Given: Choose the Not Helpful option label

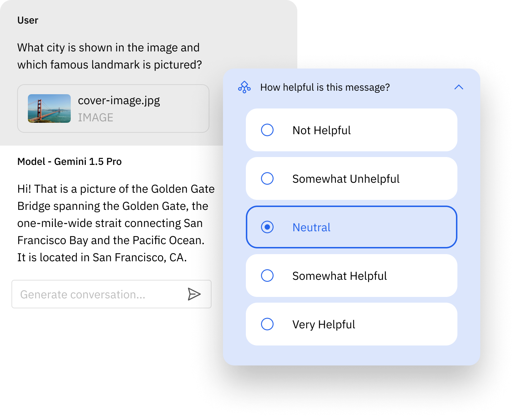Looking at the screenshot, I should [x=322, y=130].
